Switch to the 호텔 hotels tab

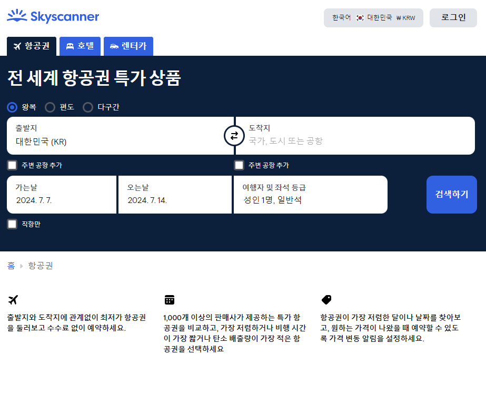(80, 46)
